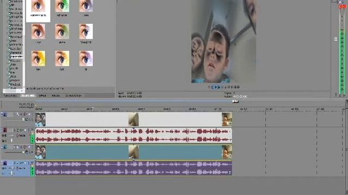Viewport: 348px width, 195px height.
Task: Select the red waveform audio clip
Action: point(134,135)
